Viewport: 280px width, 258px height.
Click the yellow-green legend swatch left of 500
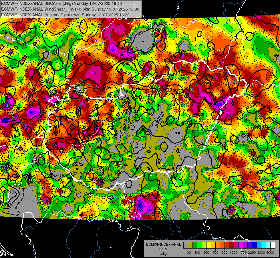204,245
